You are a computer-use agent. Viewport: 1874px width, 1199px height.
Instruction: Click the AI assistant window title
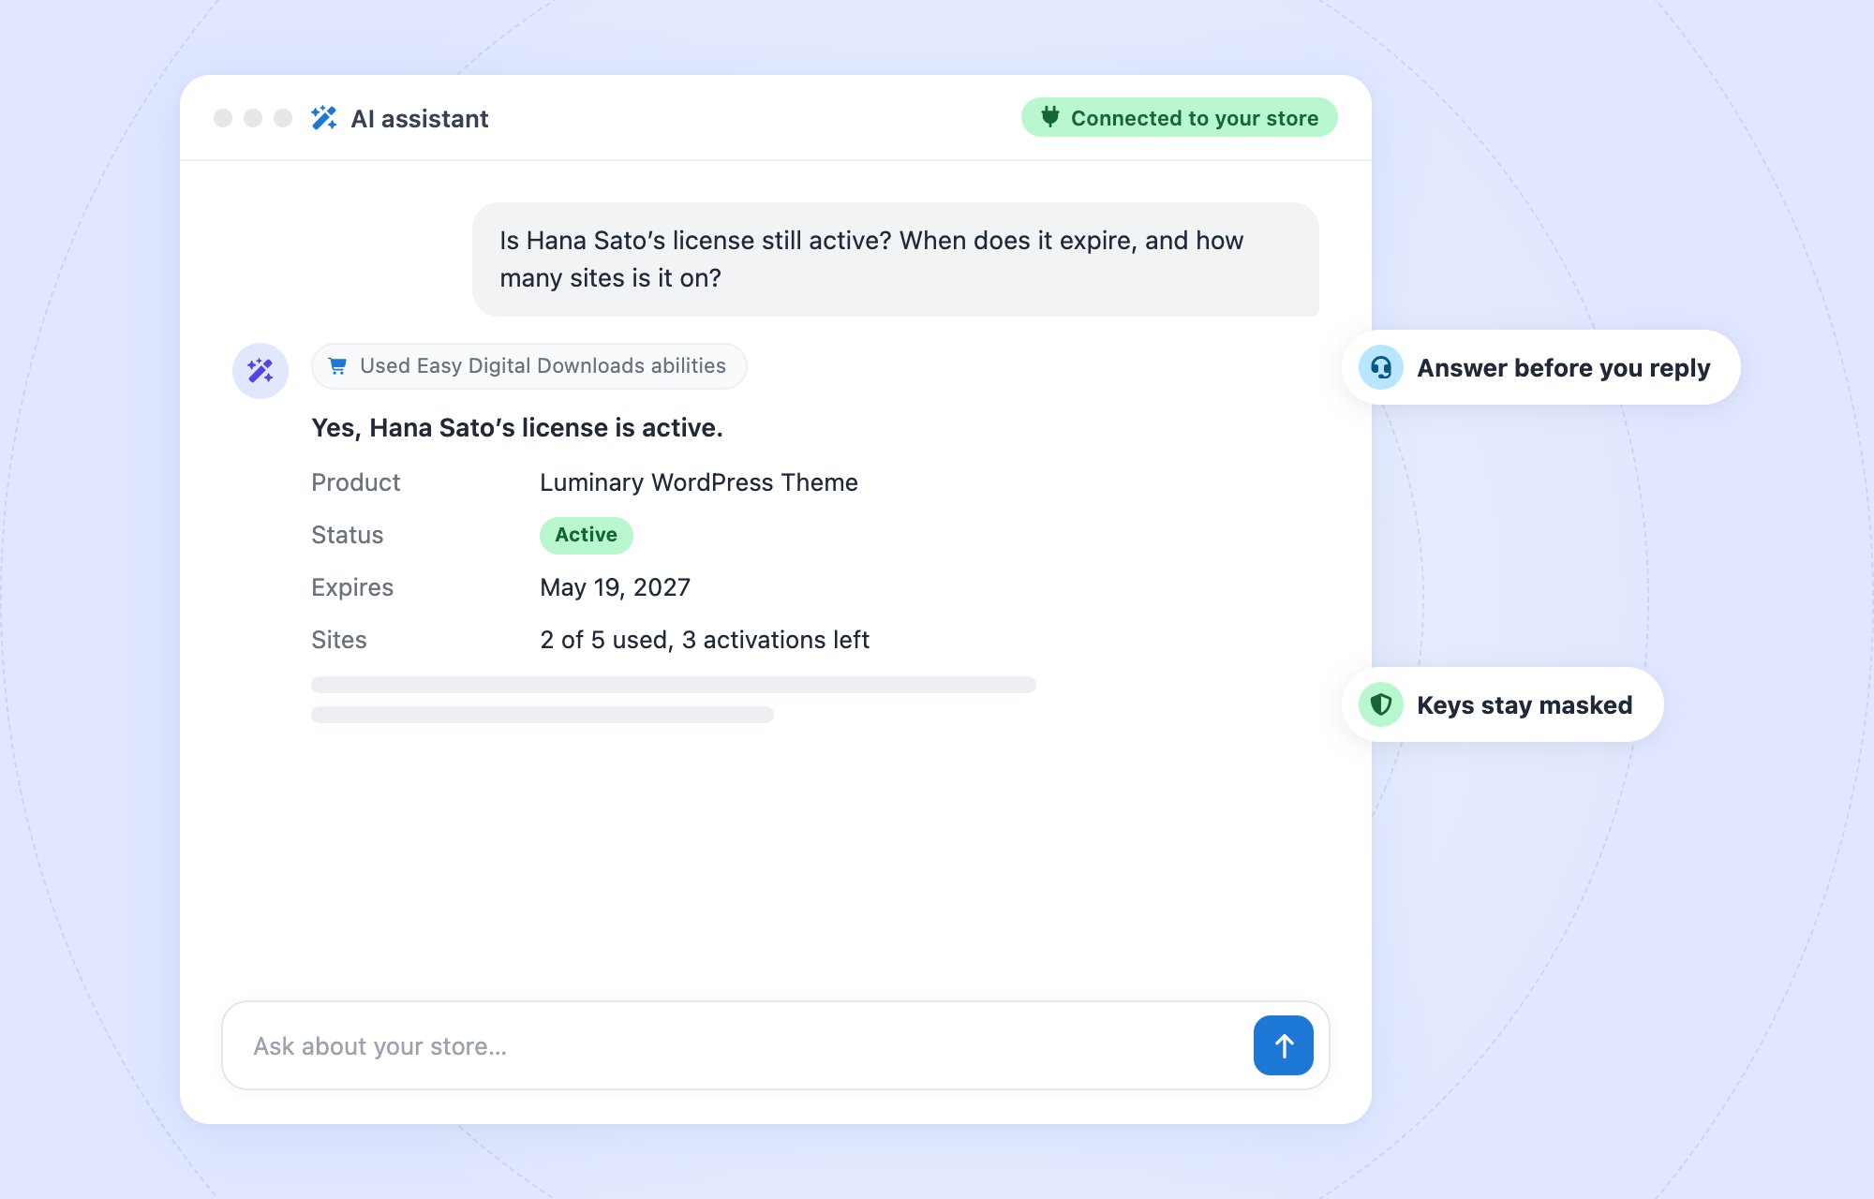tap(419, 119)
